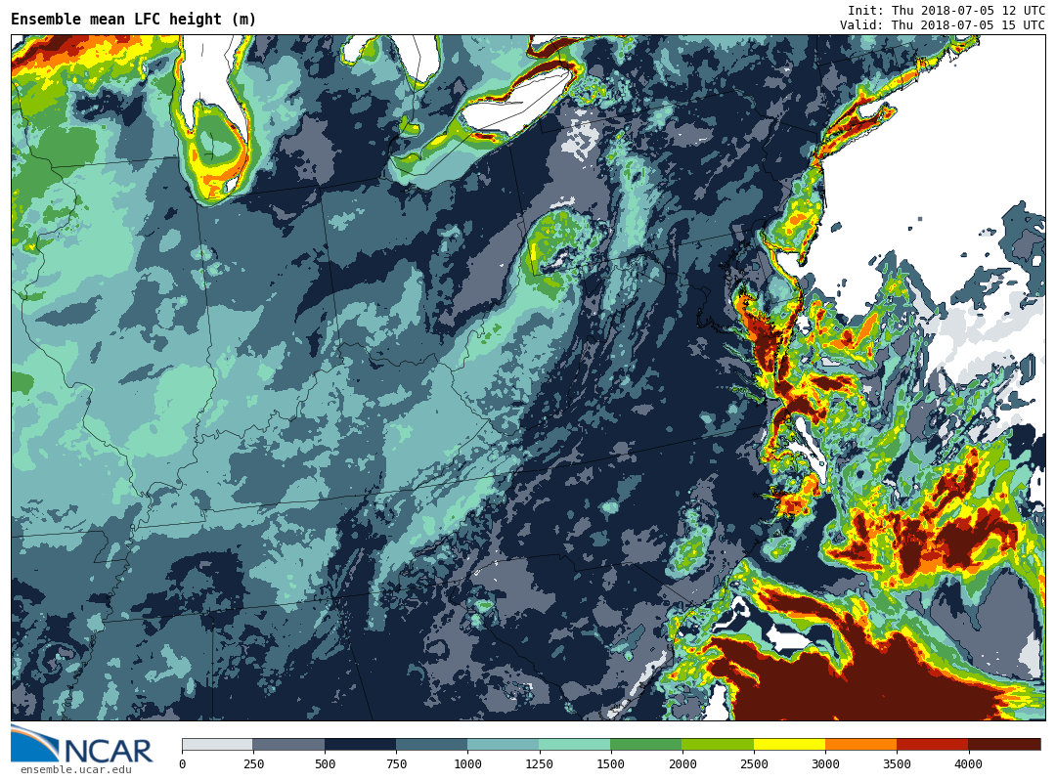Click the 1500 tick label on colorbar

610,764
